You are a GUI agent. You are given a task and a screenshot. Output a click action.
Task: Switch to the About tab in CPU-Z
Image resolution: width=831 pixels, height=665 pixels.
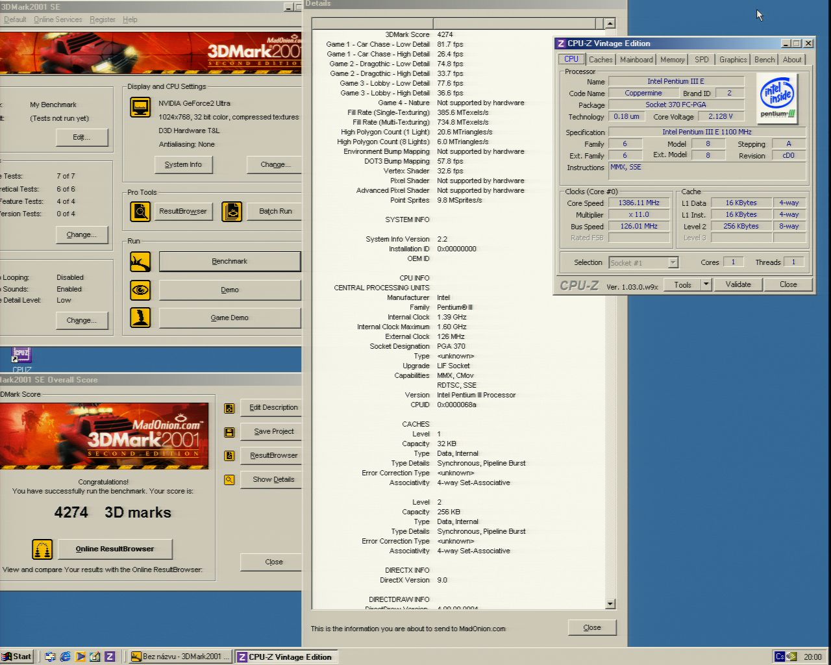pyautogui.click(x=792, y=60)
